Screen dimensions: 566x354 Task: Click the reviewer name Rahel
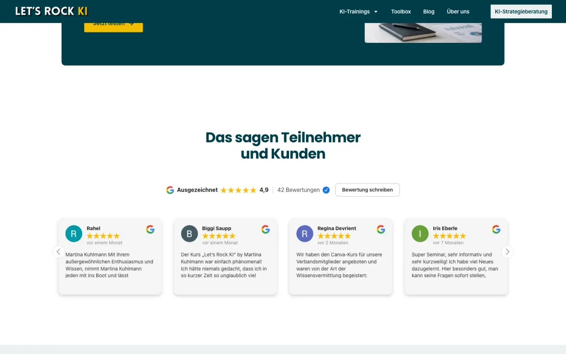click(x=93, y=229)
